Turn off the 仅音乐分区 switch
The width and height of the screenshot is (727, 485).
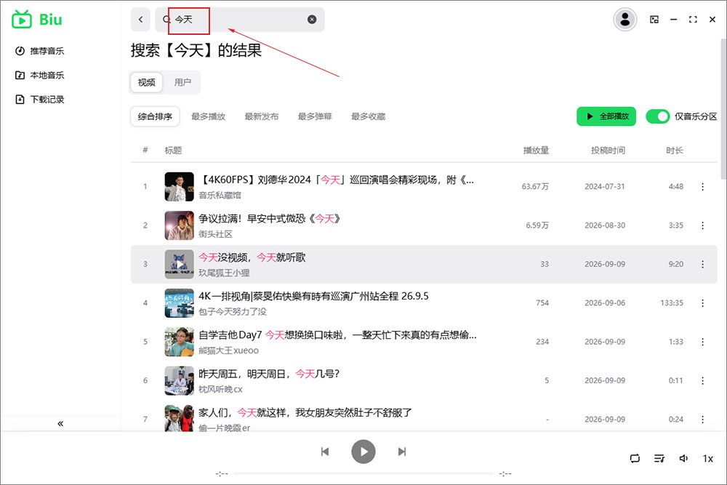coord(657,116)
